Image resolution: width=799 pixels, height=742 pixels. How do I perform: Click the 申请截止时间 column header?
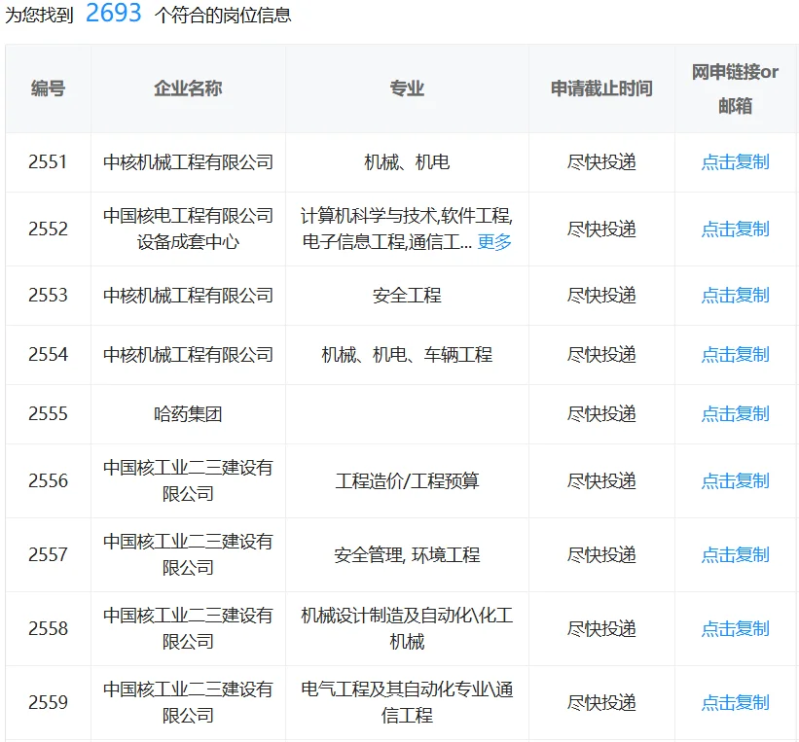[x=601, y=88]
